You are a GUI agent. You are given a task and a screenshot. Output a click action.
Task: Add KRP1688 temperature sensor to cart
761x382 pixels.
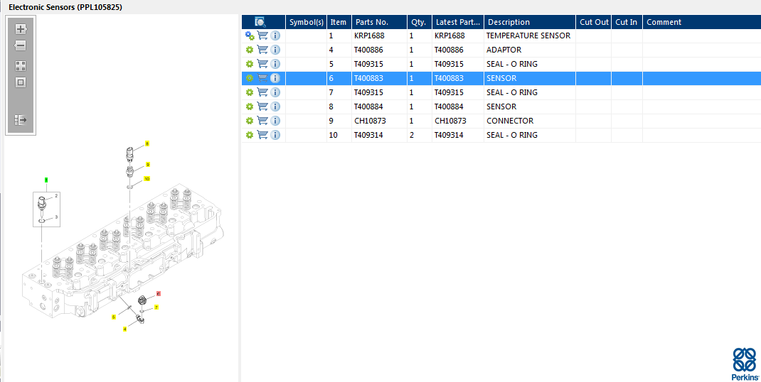[262, 36]
